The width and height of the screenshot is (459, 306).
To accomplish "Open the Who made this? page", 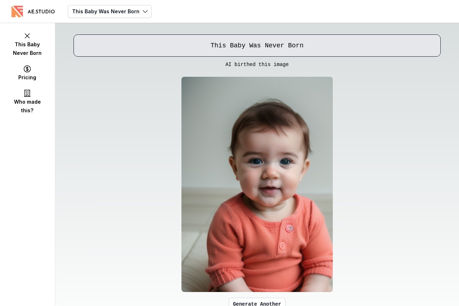I will point(27,102).
